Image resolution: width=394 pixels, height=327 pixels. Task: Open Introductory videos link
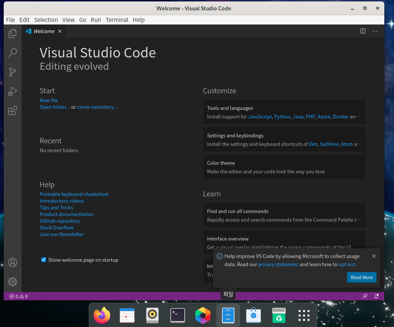click(x=62, y=201)
